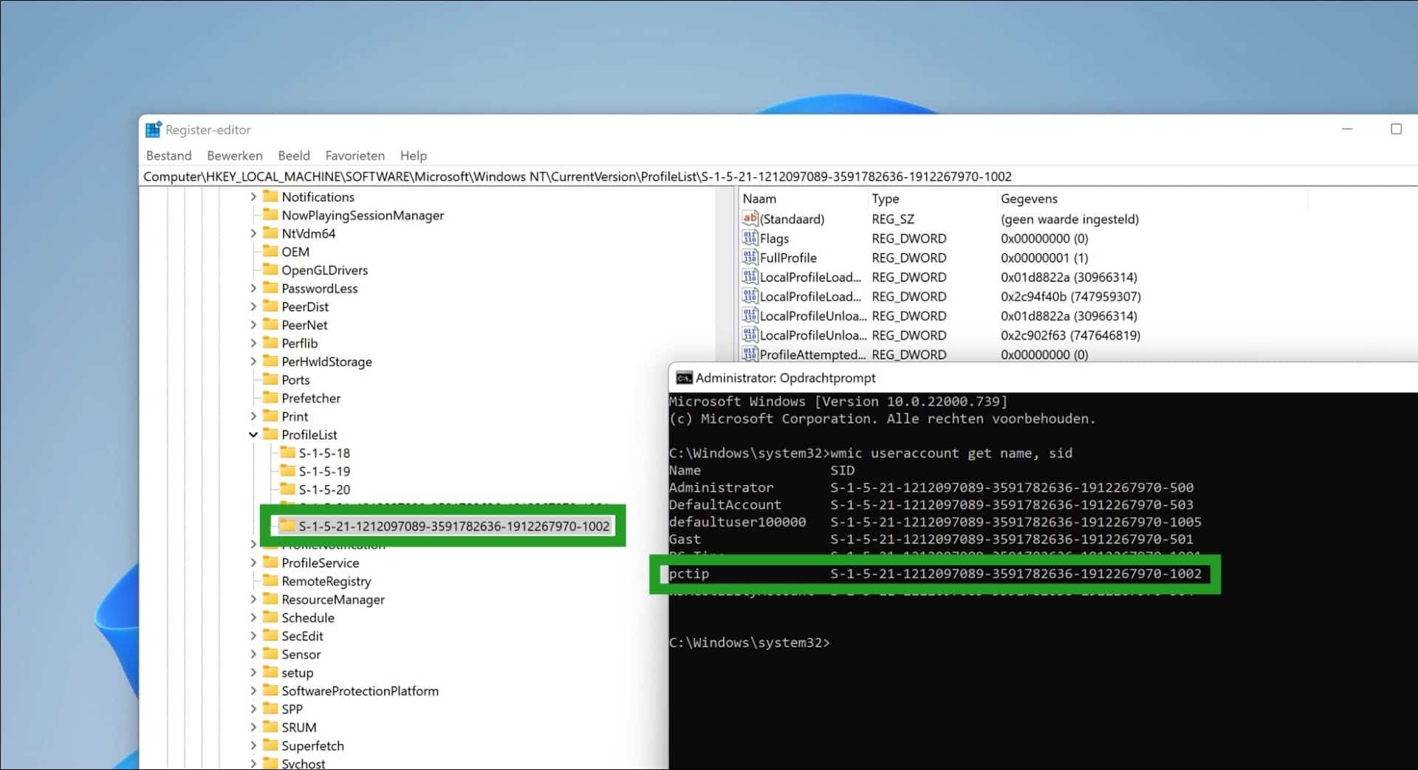Click the highlighted S-1-5-21 SID folder icon

pyautogui.click(x=289, y=526)
